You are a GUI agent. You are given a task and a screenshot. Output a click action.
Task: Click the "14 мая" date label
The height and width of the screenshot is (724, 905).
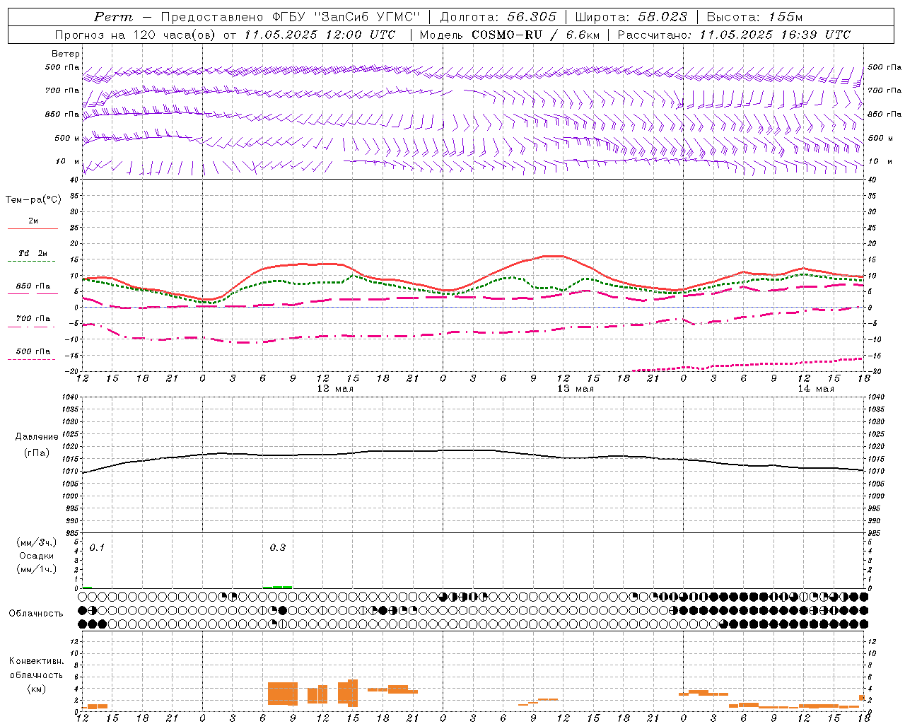pos(816,389)
